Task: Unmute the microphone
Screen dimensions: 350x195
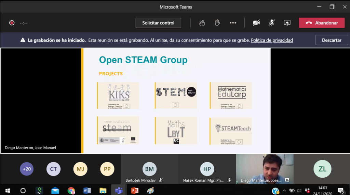Action: click(272, 23)
